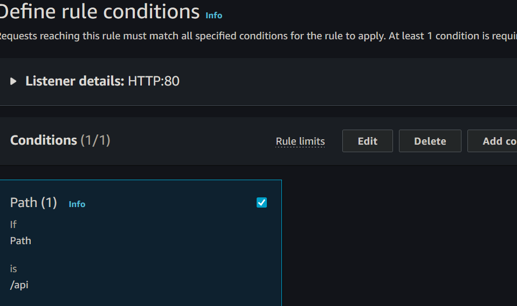Click the HTTP:80 listener text
Viewport: 517px width, 306px height.
tap(154, 81)
